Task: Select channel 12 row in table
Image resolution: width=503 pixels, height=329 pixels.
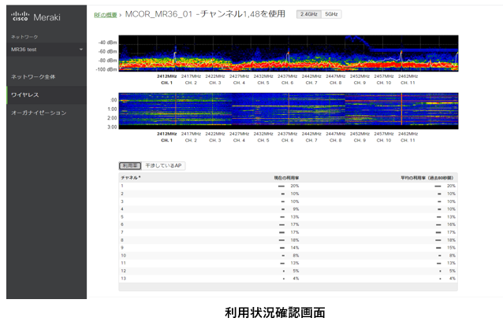Action: [288, 271]
